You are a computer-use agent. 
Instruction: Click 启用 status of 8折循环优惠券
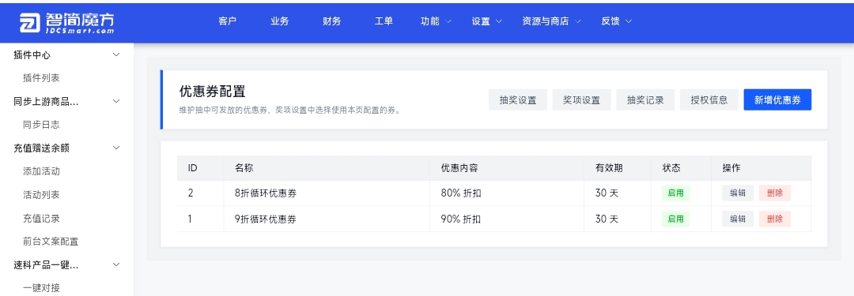(x=675, y=193)
